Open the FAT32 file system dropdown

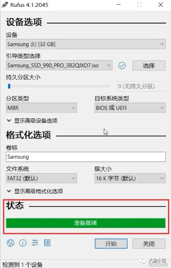coord(41,178)
